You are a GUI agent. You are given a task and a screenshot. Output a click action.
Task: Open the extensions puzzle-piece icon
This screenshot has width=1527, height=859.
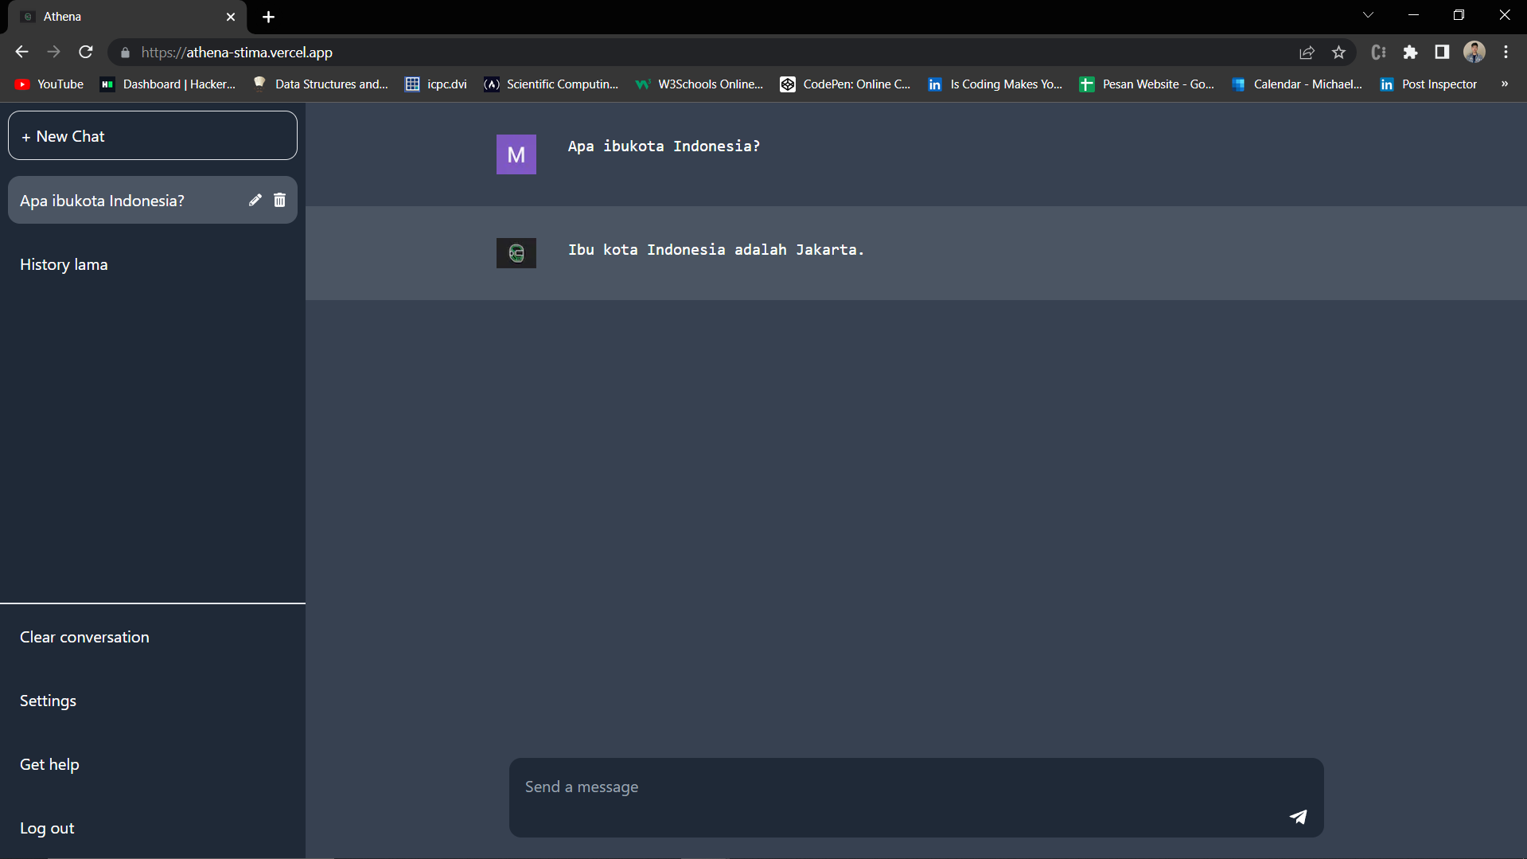1411,52
